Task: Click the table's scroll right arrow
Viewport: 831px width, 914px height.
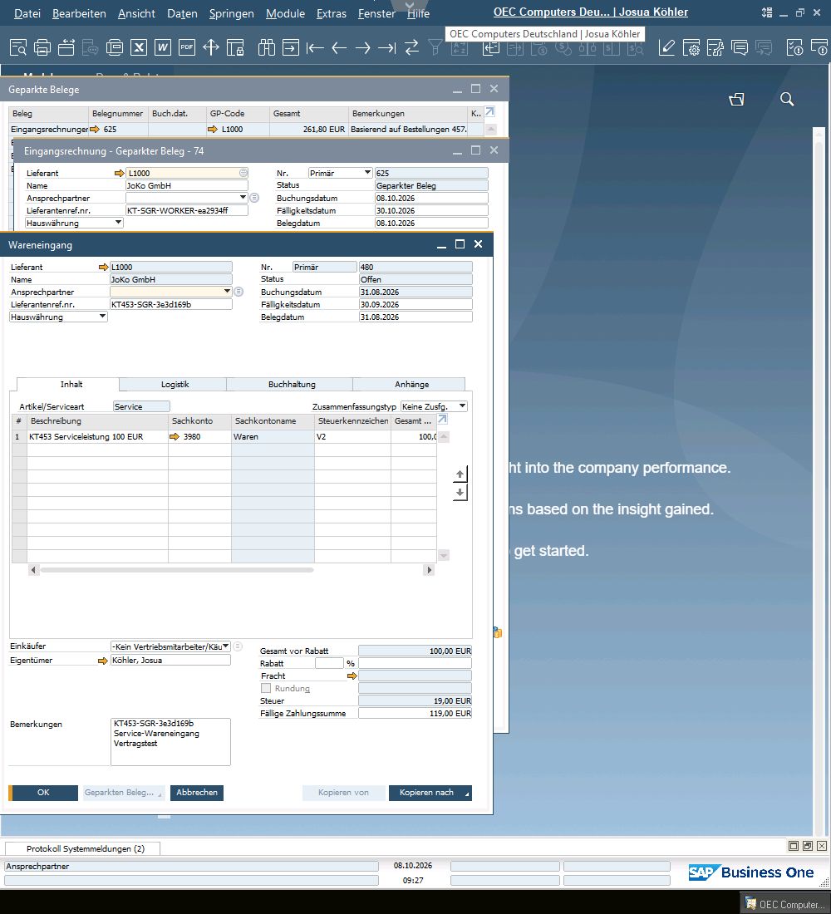Action: point(430,570)
